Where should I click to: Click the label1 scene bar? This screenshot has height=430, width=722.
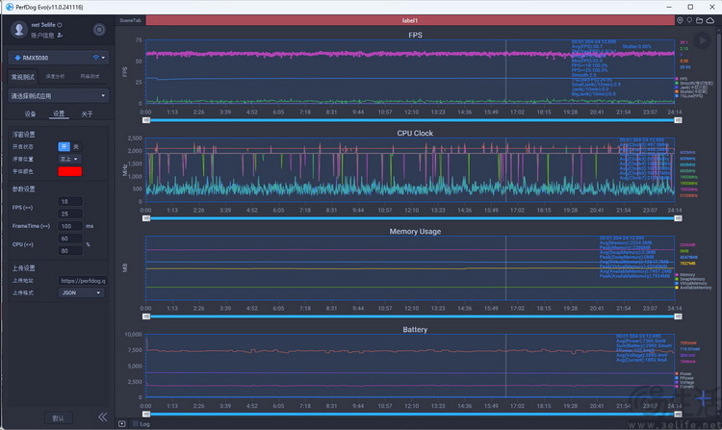(x=410, y=20)
